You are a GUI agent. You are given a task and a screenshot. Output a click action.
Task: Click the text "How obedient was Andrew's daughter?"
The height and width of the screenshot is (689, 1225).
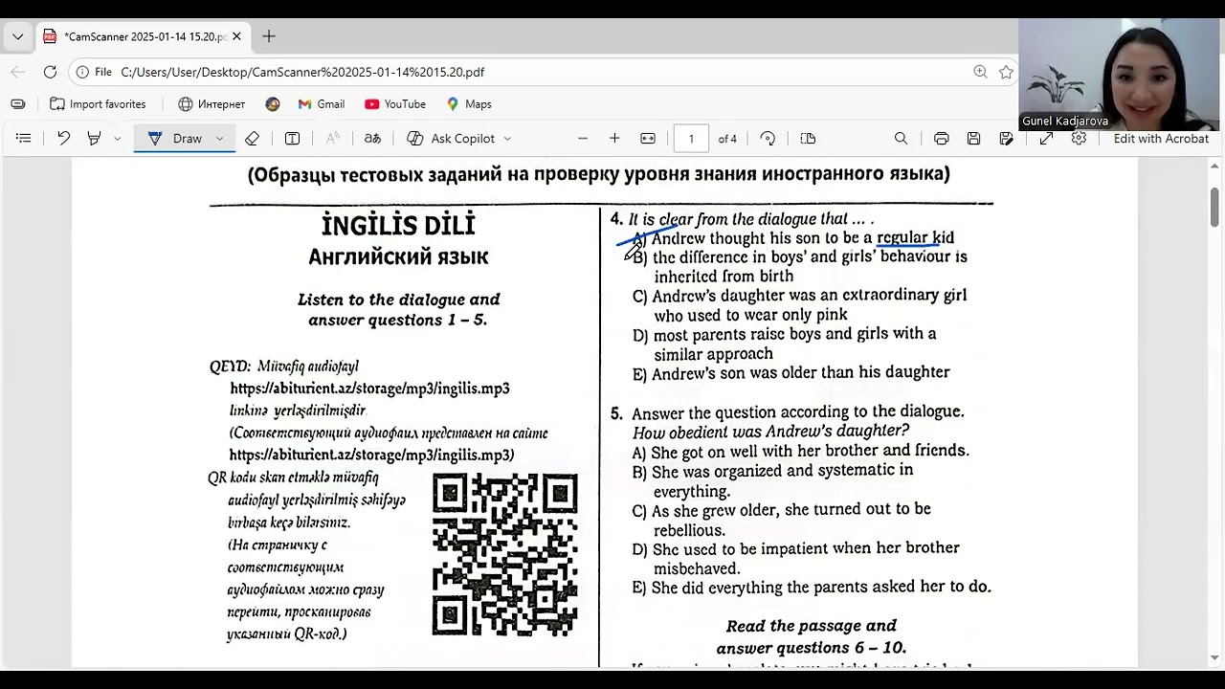point(770,432)
